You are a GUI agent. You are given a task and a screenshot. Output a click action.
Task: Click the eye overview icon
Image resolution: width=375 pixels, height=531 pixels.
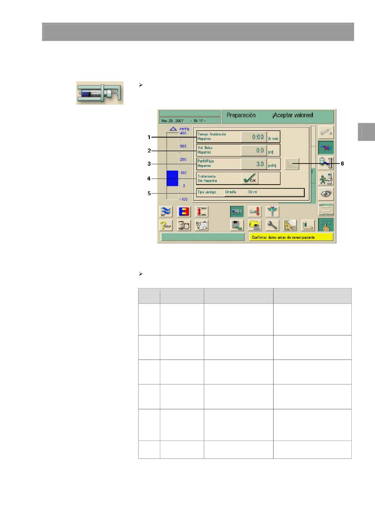[326, 194]
